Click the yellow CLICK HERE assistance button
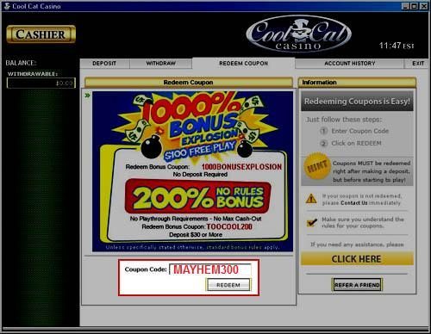The width and height of the screenshot is (431, 334). (x=357, y=259)
